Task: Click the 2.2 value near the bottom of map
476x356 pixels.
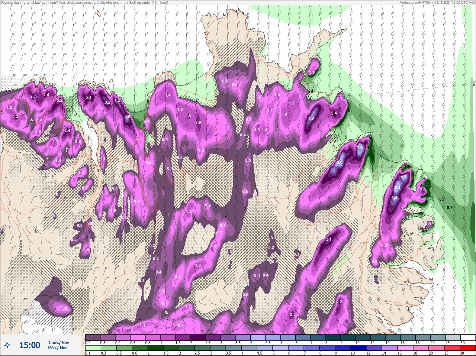Action: 339,302
